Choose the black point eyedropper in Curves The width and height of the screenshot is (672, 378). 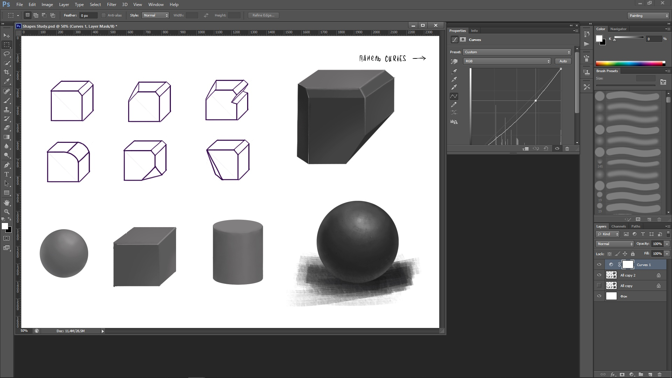click(454, 71)
